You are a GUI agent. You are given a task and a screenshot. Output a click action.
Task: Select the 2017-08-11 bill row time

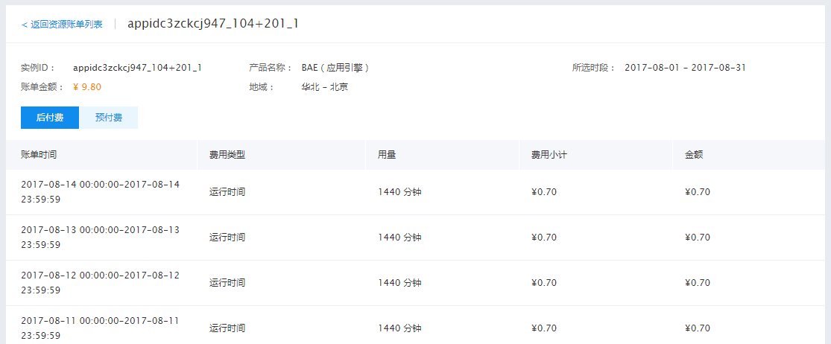pos(100,328)
